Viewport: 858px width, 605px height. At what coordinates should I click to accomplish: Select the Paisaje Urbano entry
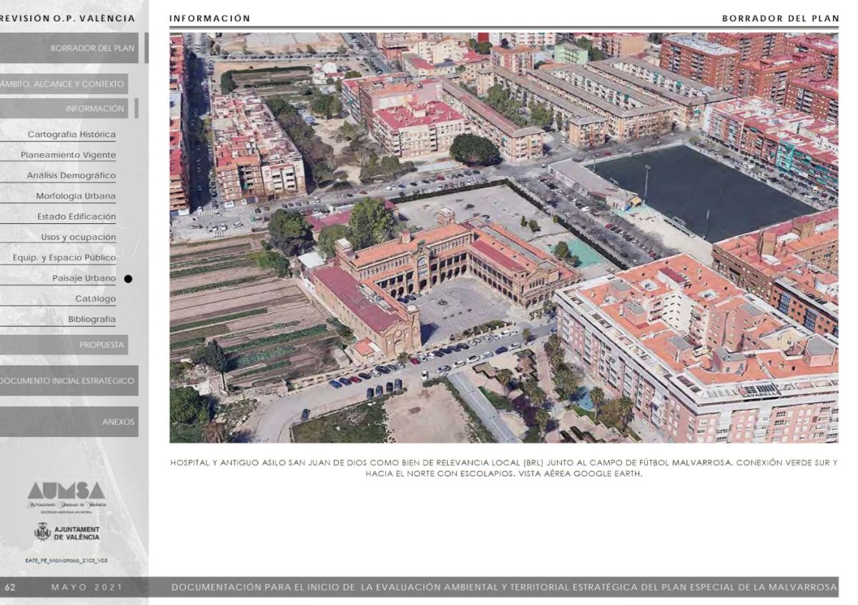coord(83,278)
